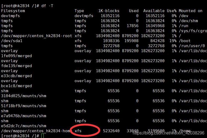The width and height of the screenshot is (207, 138).
Task: Click the '3104d025/mounts/shm' line
Action: point(24,96)
